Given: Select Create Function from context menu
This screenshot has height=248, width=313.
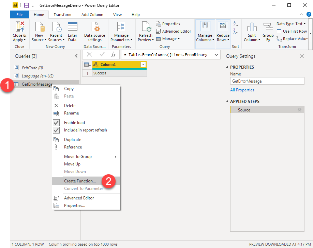Looking at the screenshot, I should coord(80,181).
